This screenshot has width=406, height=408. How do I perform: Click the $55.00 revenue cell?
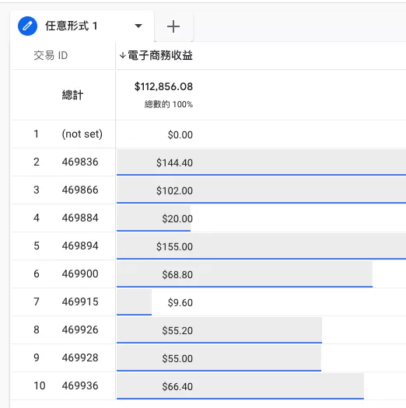coord(177,358)
